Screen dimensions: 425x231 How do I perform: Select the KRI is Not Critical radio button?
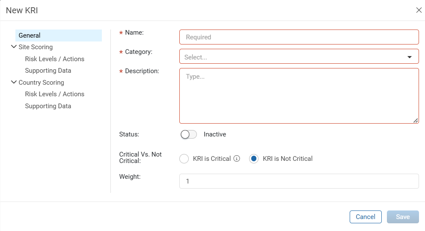click(254, 159)
